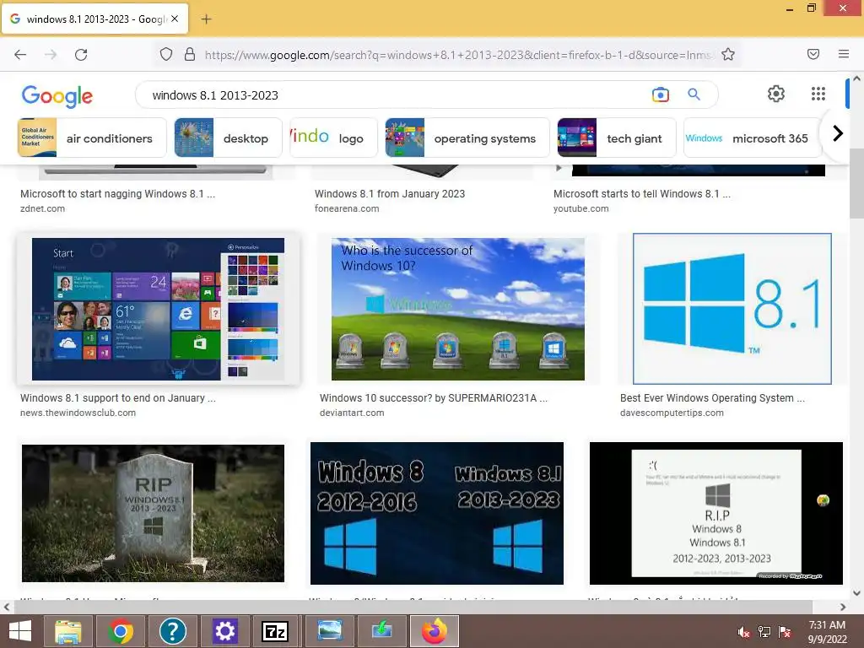This screenshot has width=864, height=648.
Task: Open a new tab with the plus button
Action: tap(206, 19)
